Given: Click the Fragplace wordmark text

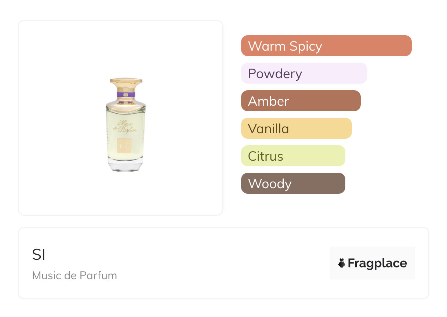Looking at the screenshot, I should (377, 263).
